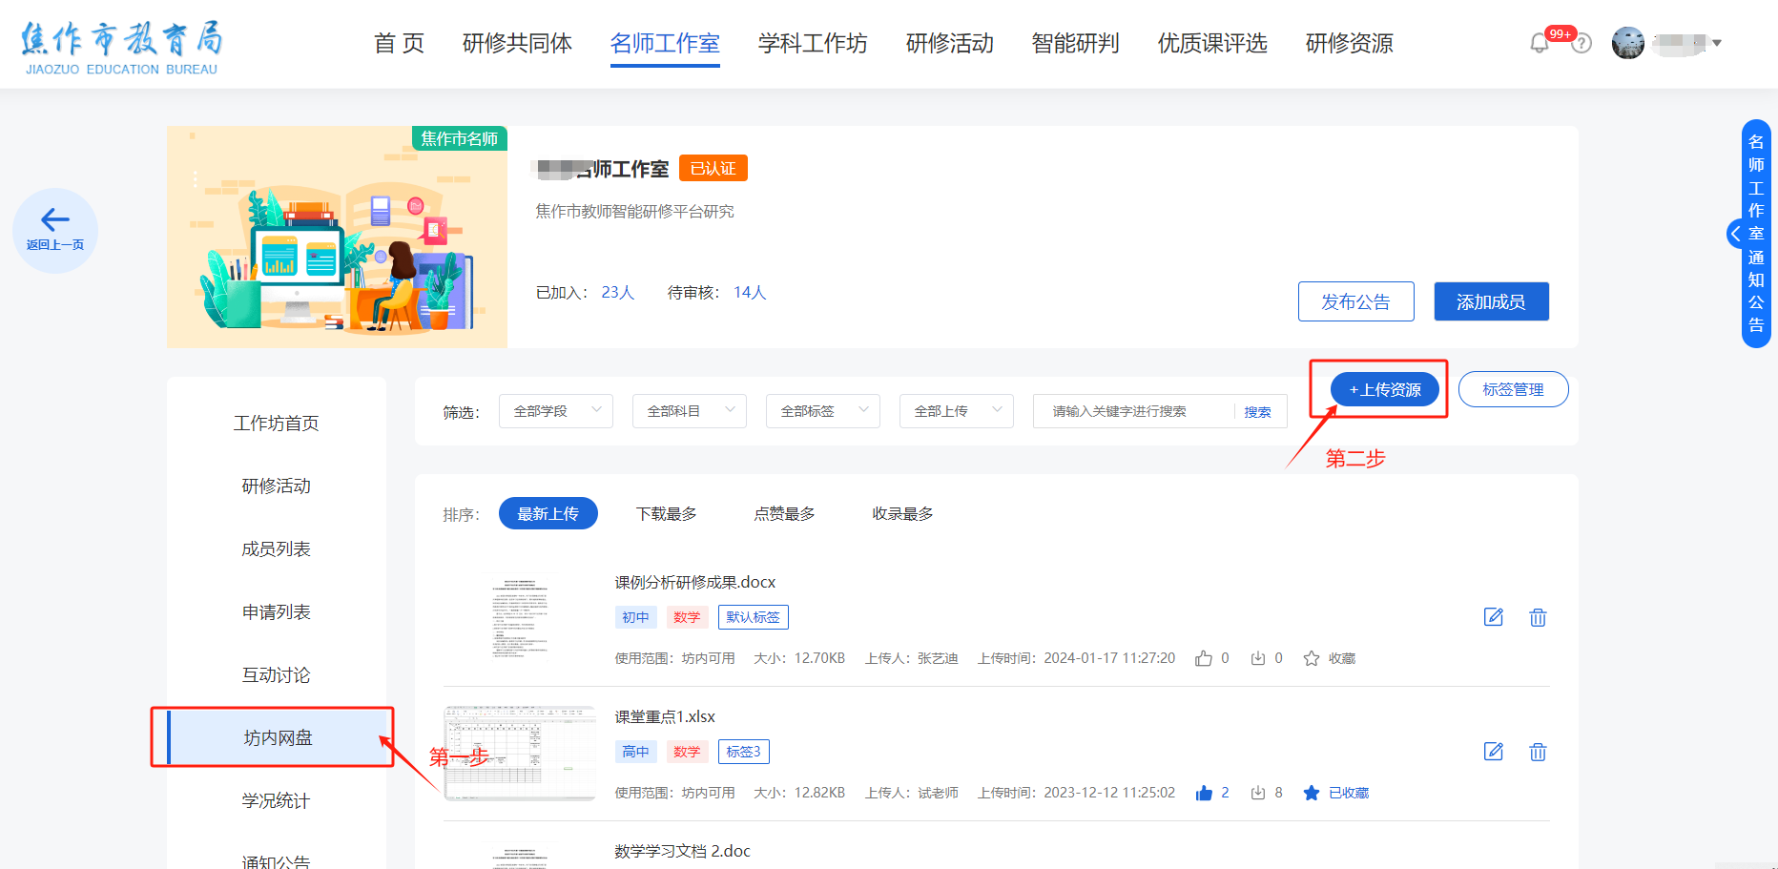Click the 搜索 search button
1778x869 pixels.
(x=1258, y=412)
